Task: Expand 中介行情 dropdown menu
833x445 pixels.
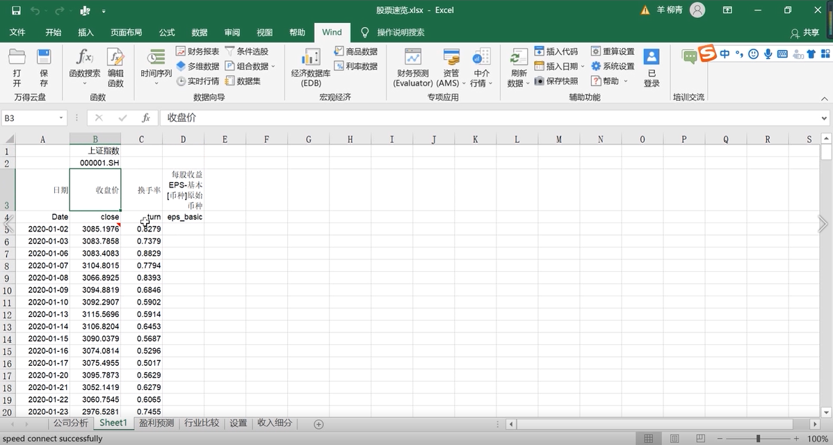Action: click(x=490, y=83)
